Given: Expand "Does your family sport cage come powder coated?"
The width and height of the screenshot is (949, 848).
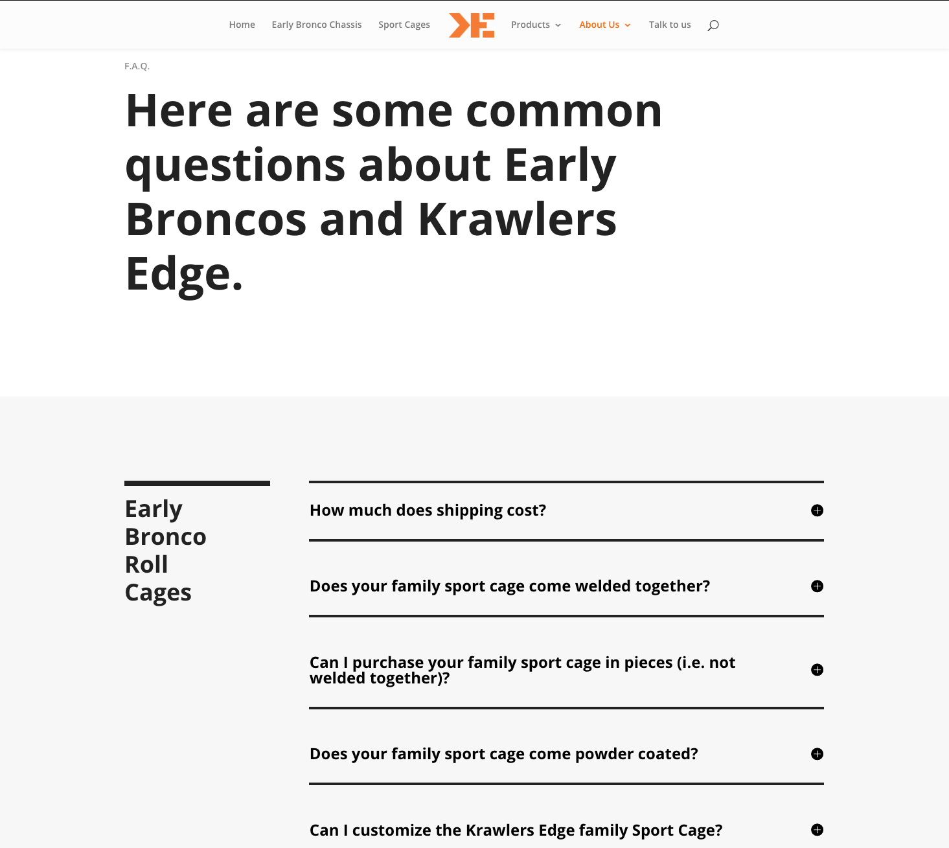Looking at the screenshot, I should tap(504, 754).
